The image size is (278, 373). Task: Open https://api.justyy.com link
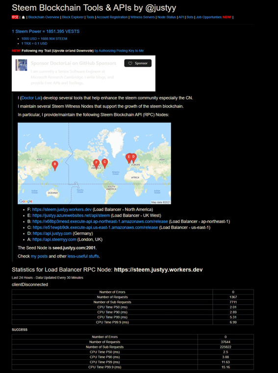pyautogui.click(x=52, y=233)
